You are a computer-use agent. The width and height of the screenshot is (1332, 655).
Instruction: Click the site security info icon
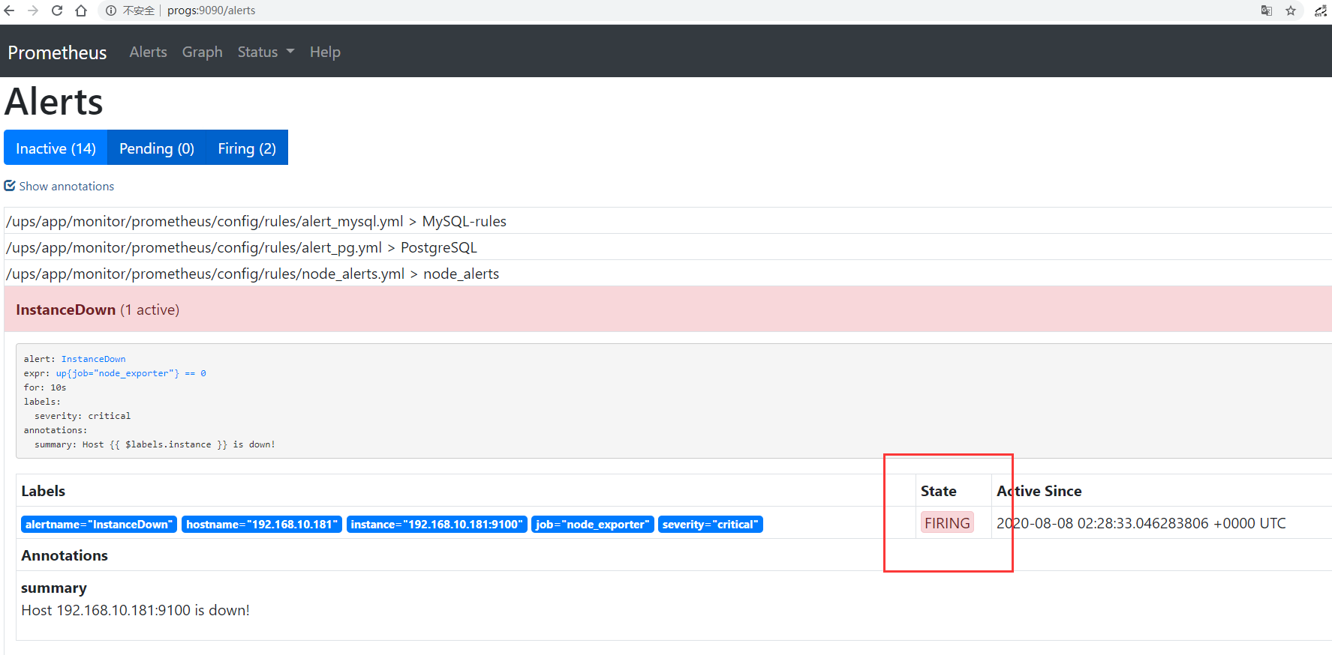point(111,10)
